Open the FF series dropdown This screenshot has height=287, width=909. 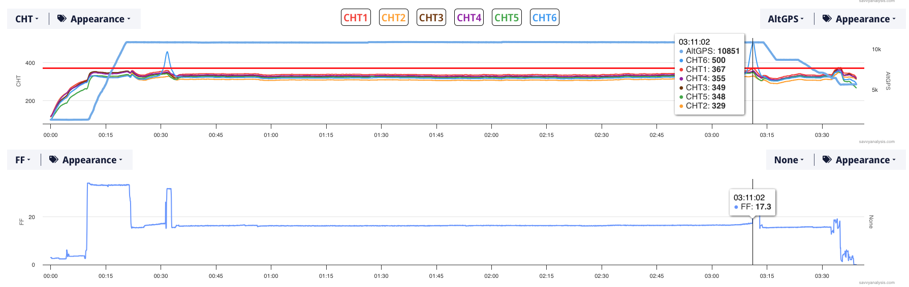[23, 160]
